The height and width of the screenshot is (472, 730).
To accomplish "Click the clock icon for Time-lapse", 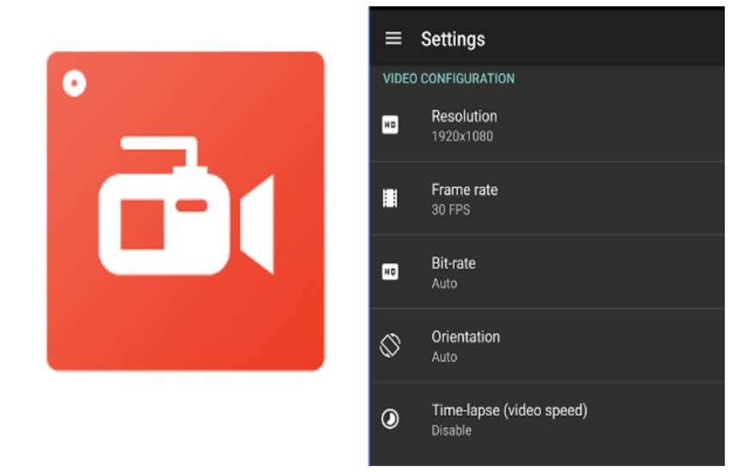I will 390,419.
